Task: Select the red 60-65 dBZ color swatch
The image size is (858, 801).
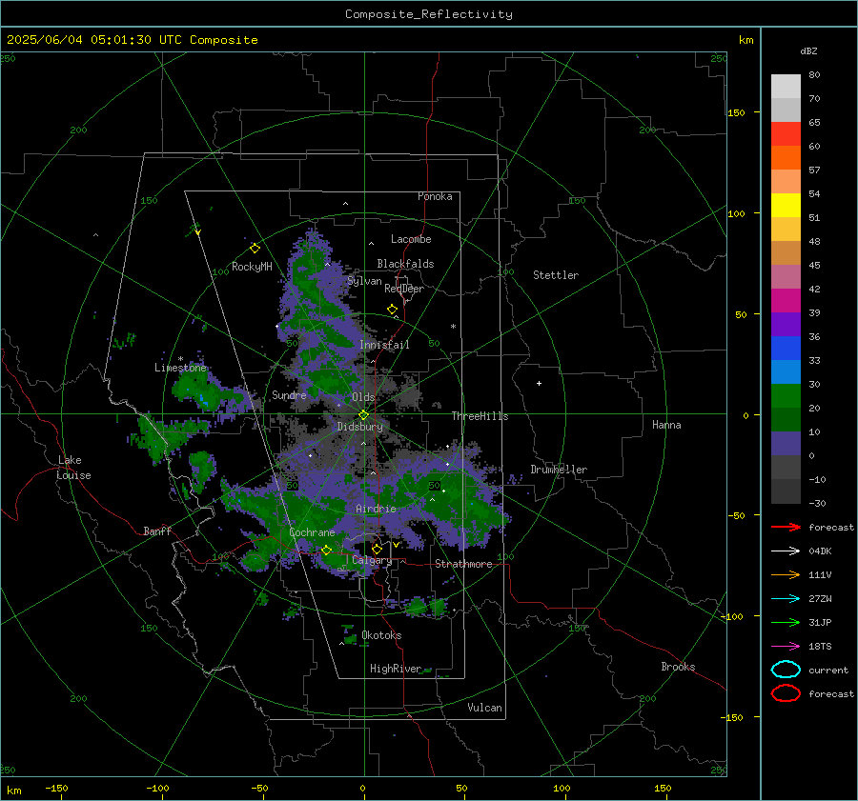Action: 786,134
